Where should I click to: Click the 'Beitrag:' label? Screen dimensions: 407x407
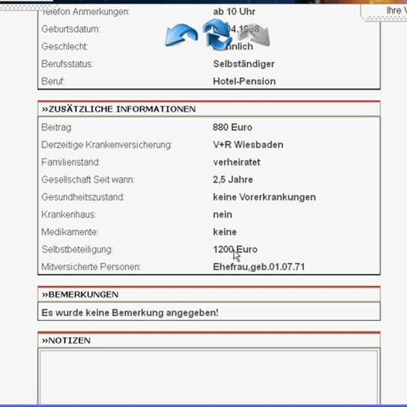point(57,127)
